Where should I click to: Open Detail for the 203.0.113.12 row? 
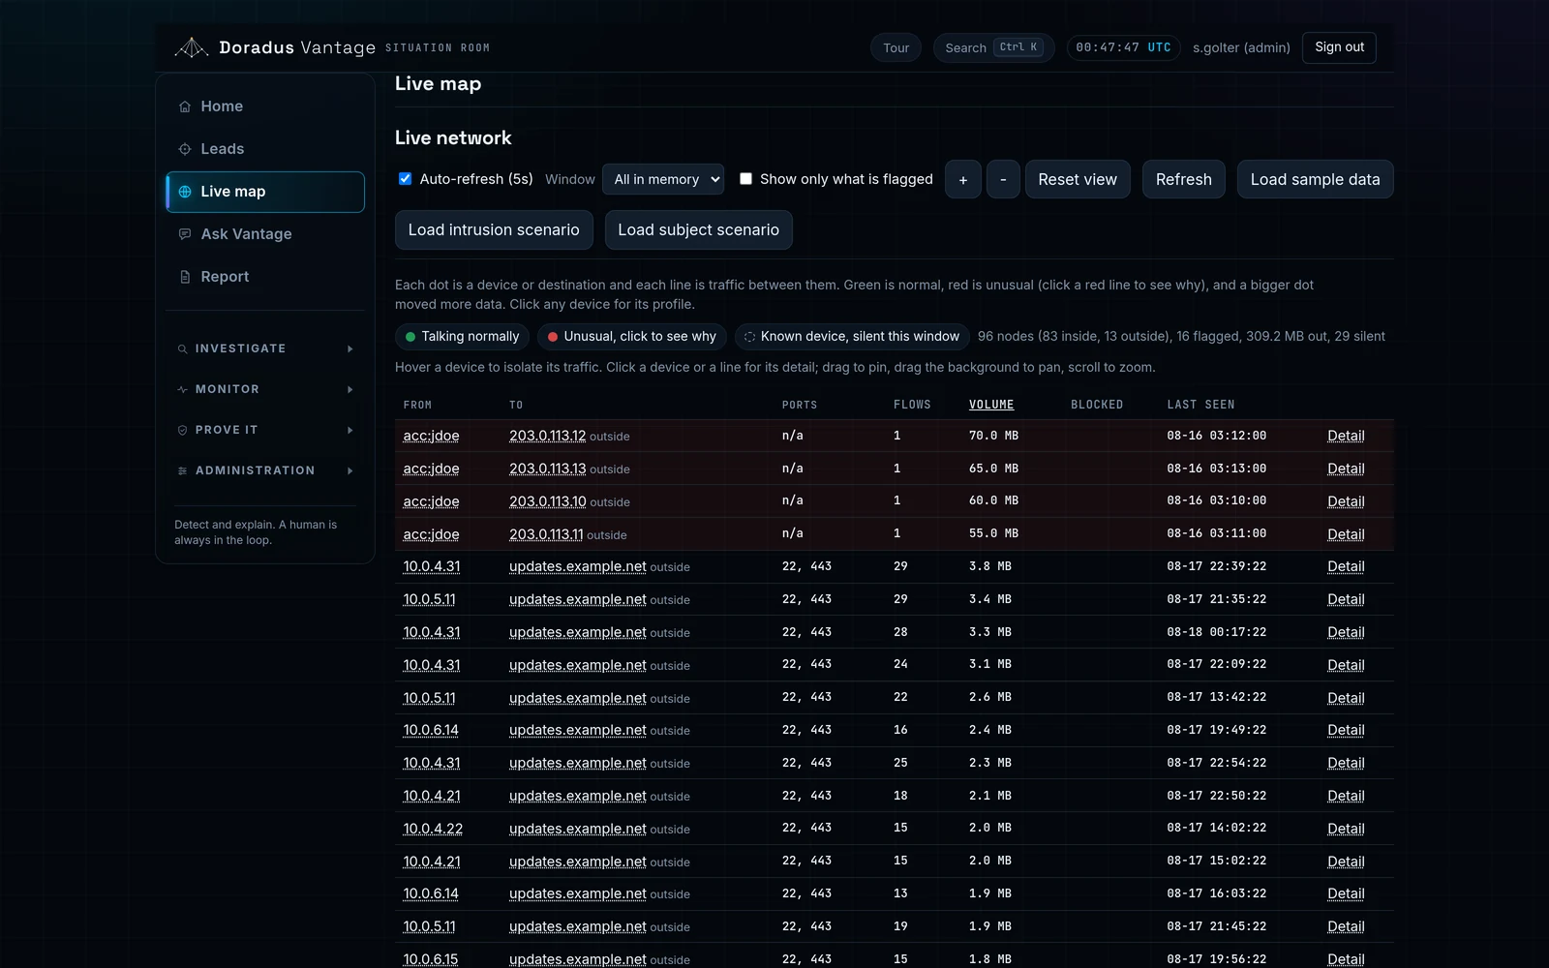click(1346, 436)
